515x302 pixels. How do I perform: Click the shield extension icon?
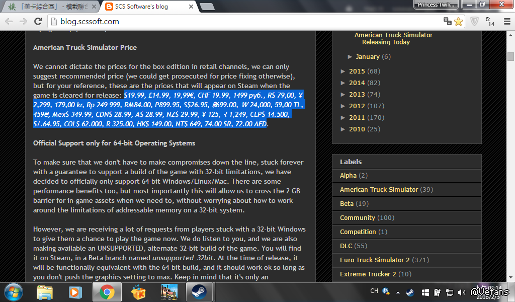[474, 21]
